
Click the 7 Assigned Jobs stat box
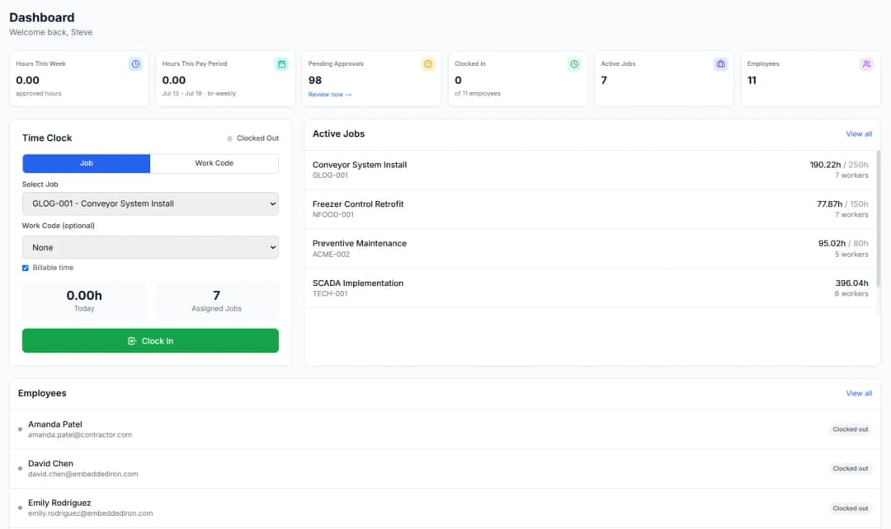tap(216, 301)
